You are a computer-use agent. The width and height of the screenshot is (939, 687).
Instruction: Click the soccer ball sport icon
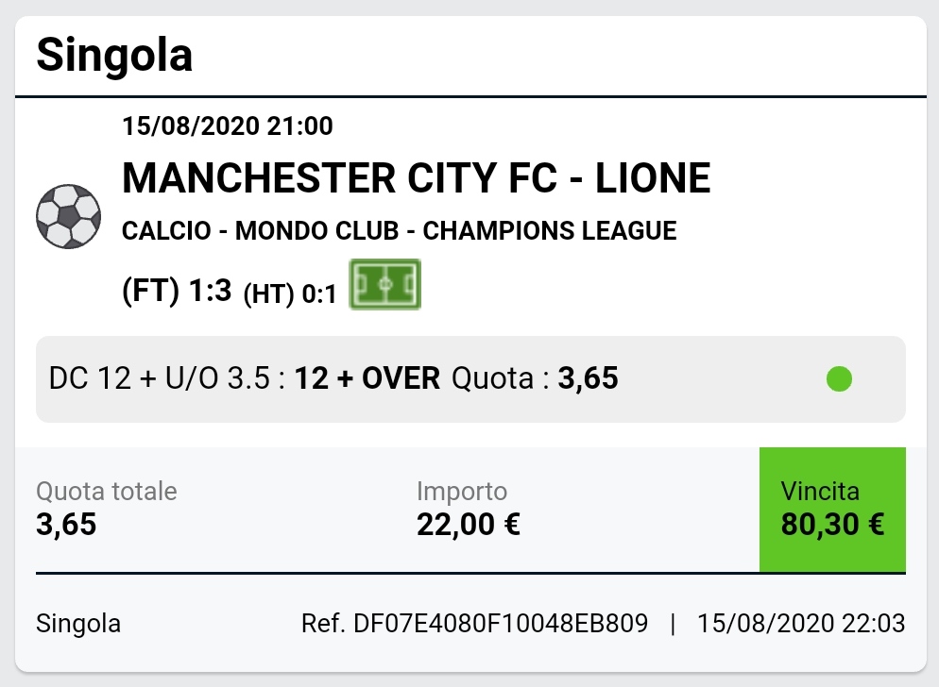[68, 216]
